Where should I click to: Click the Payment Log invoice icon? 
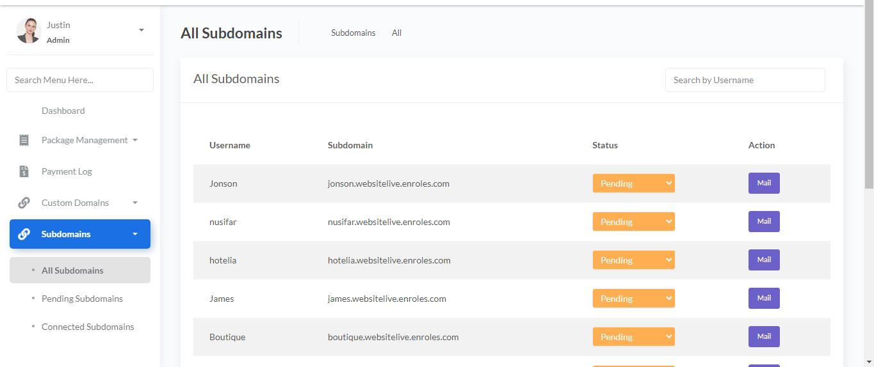click(24, 171)
